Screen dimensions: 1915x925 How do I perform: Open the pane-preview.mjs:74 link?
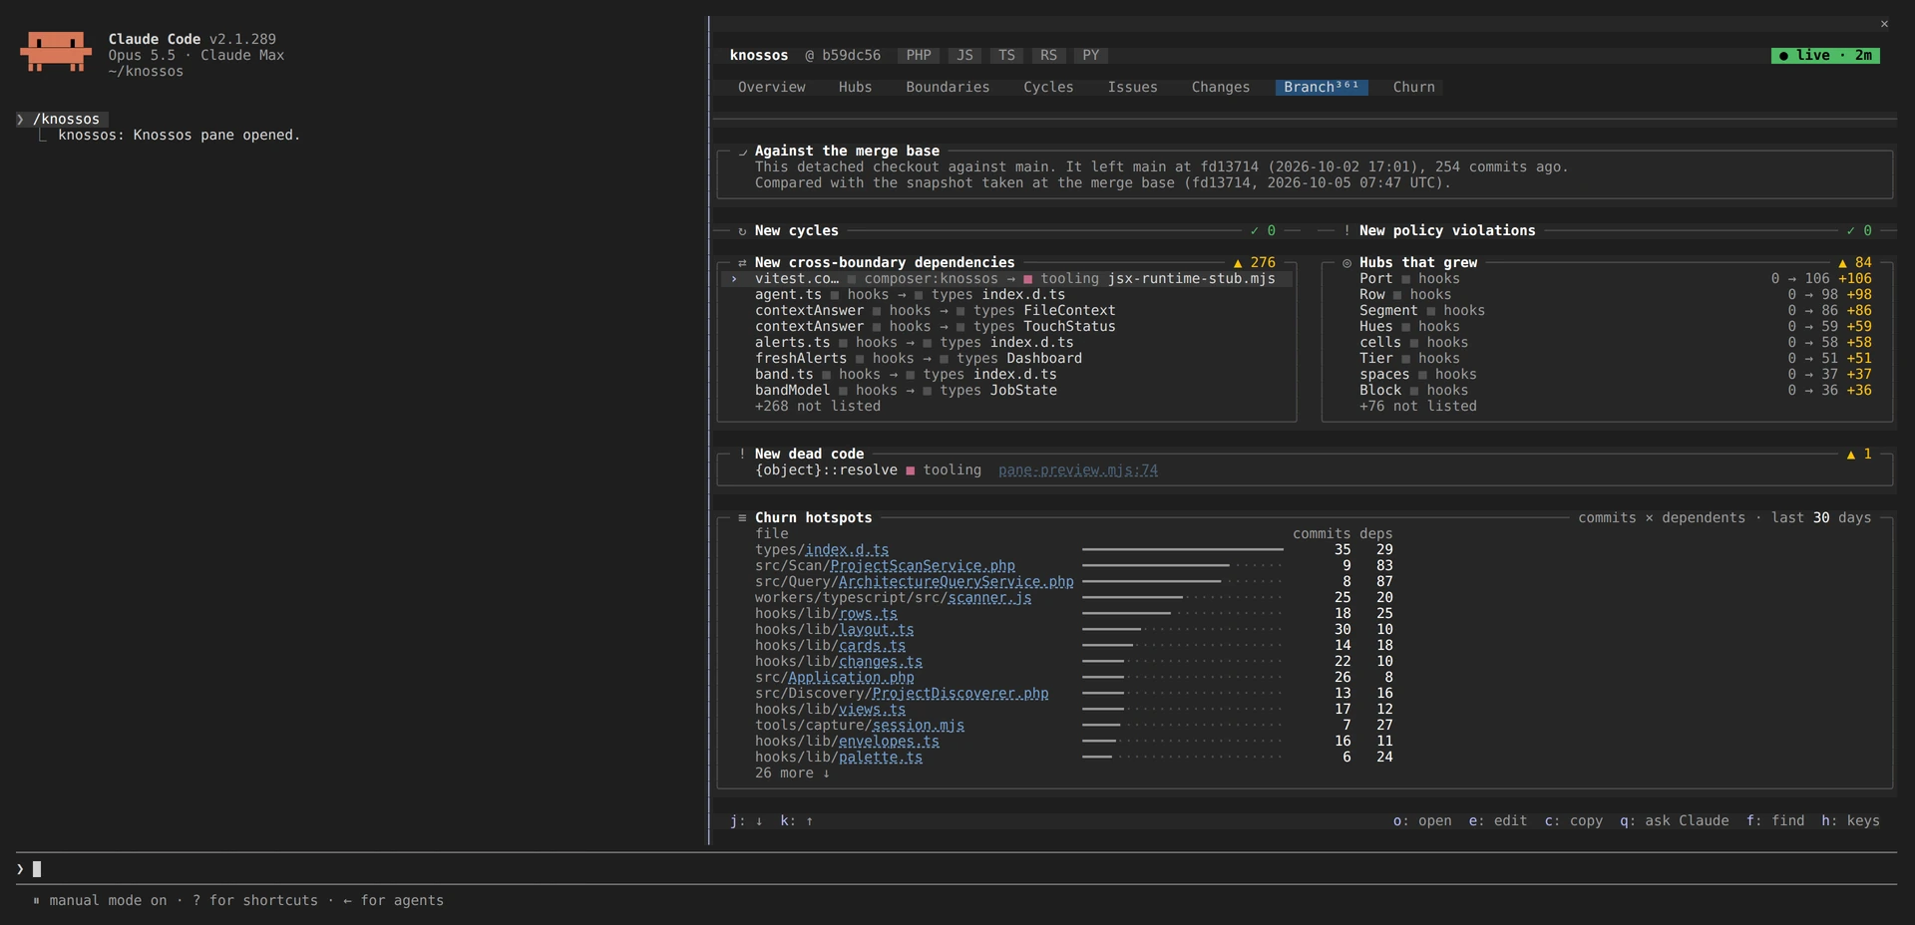[x=1078, y=470]
